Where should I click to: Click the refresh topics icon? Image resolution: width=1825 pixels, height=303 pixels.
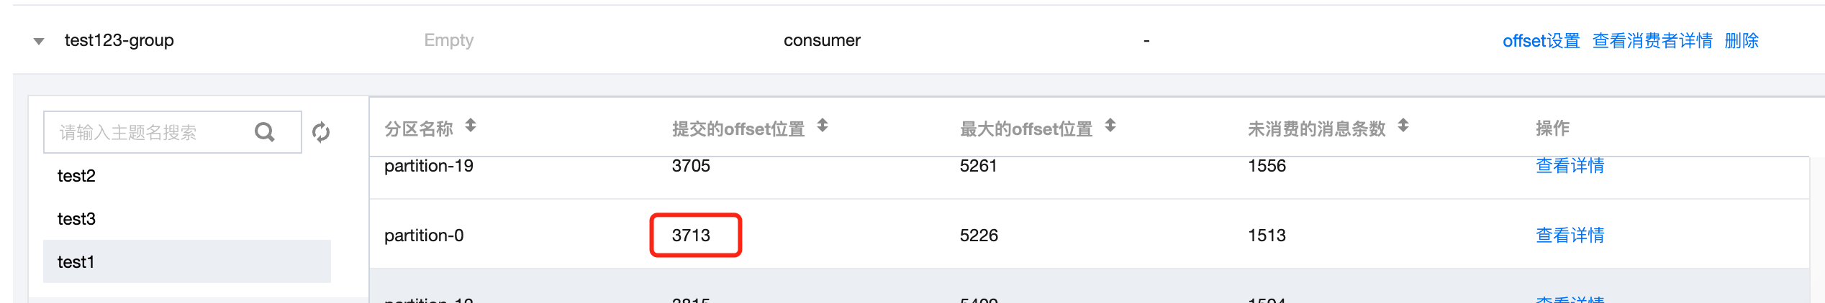321,132
